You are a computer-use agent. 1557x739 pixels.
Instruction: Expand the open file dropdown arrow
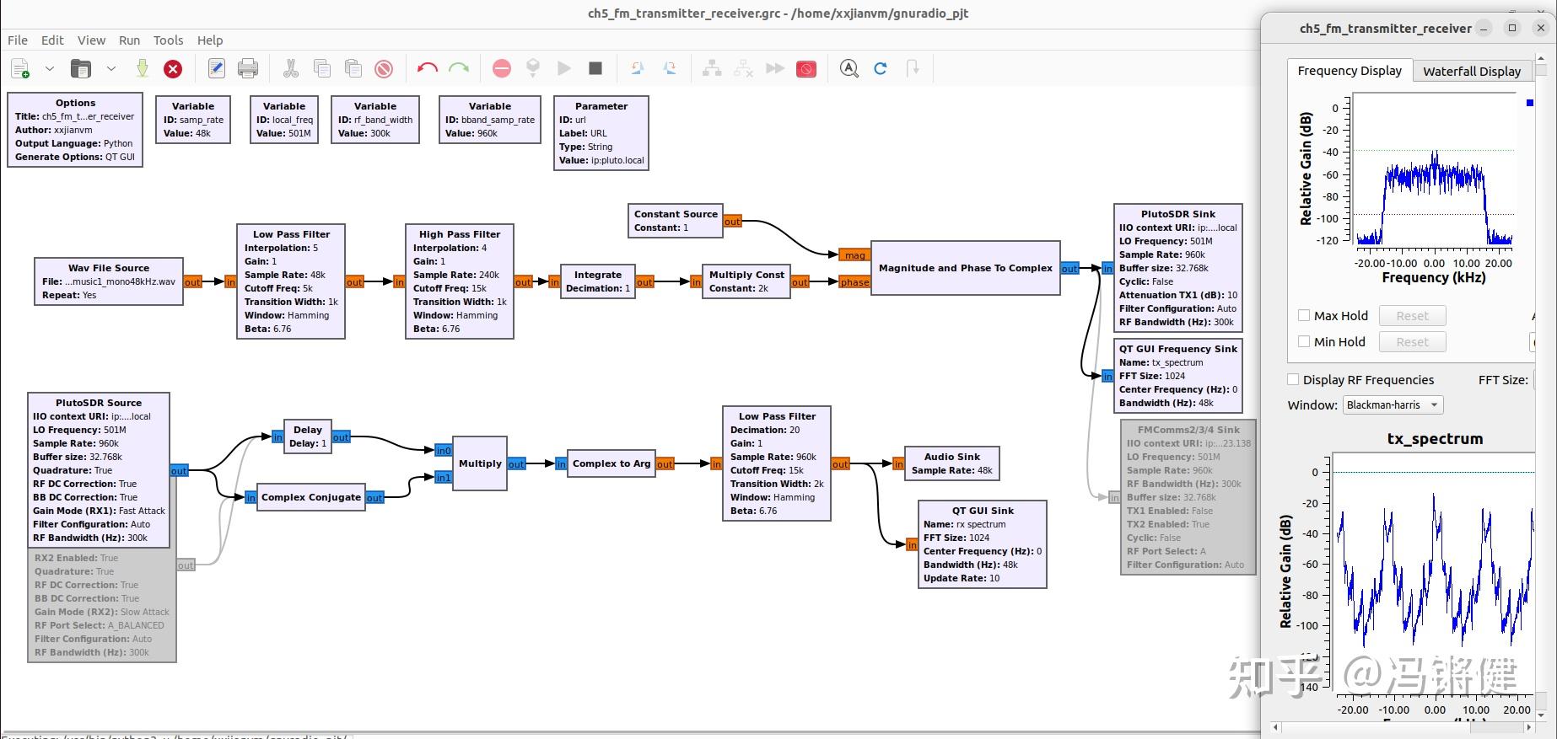tap(110, 69)
